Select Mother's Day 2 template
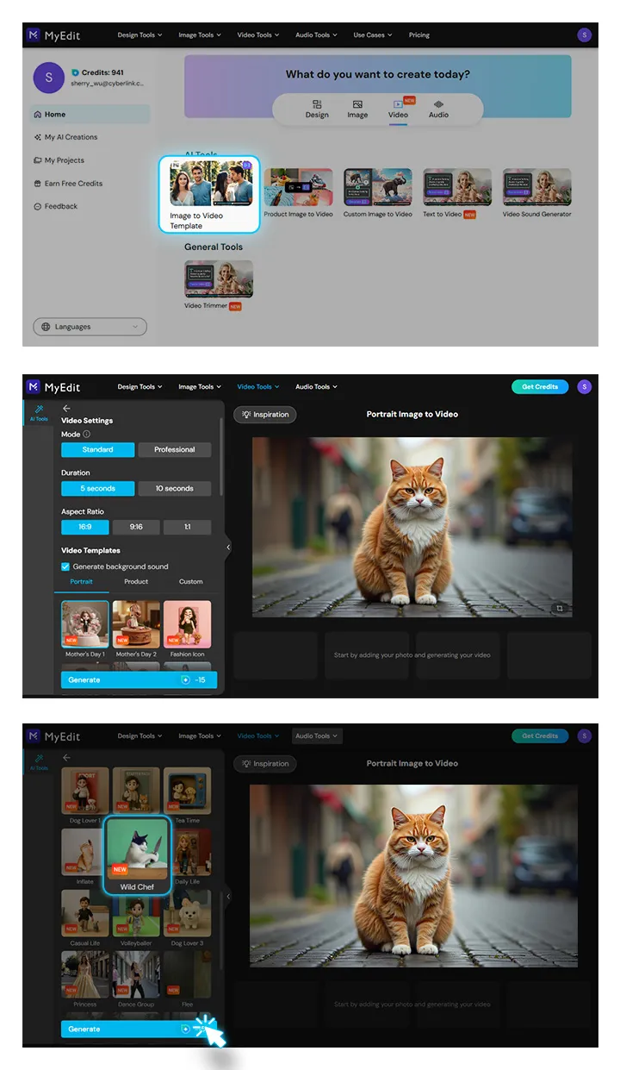620x1070 pixels. point(136,629)
